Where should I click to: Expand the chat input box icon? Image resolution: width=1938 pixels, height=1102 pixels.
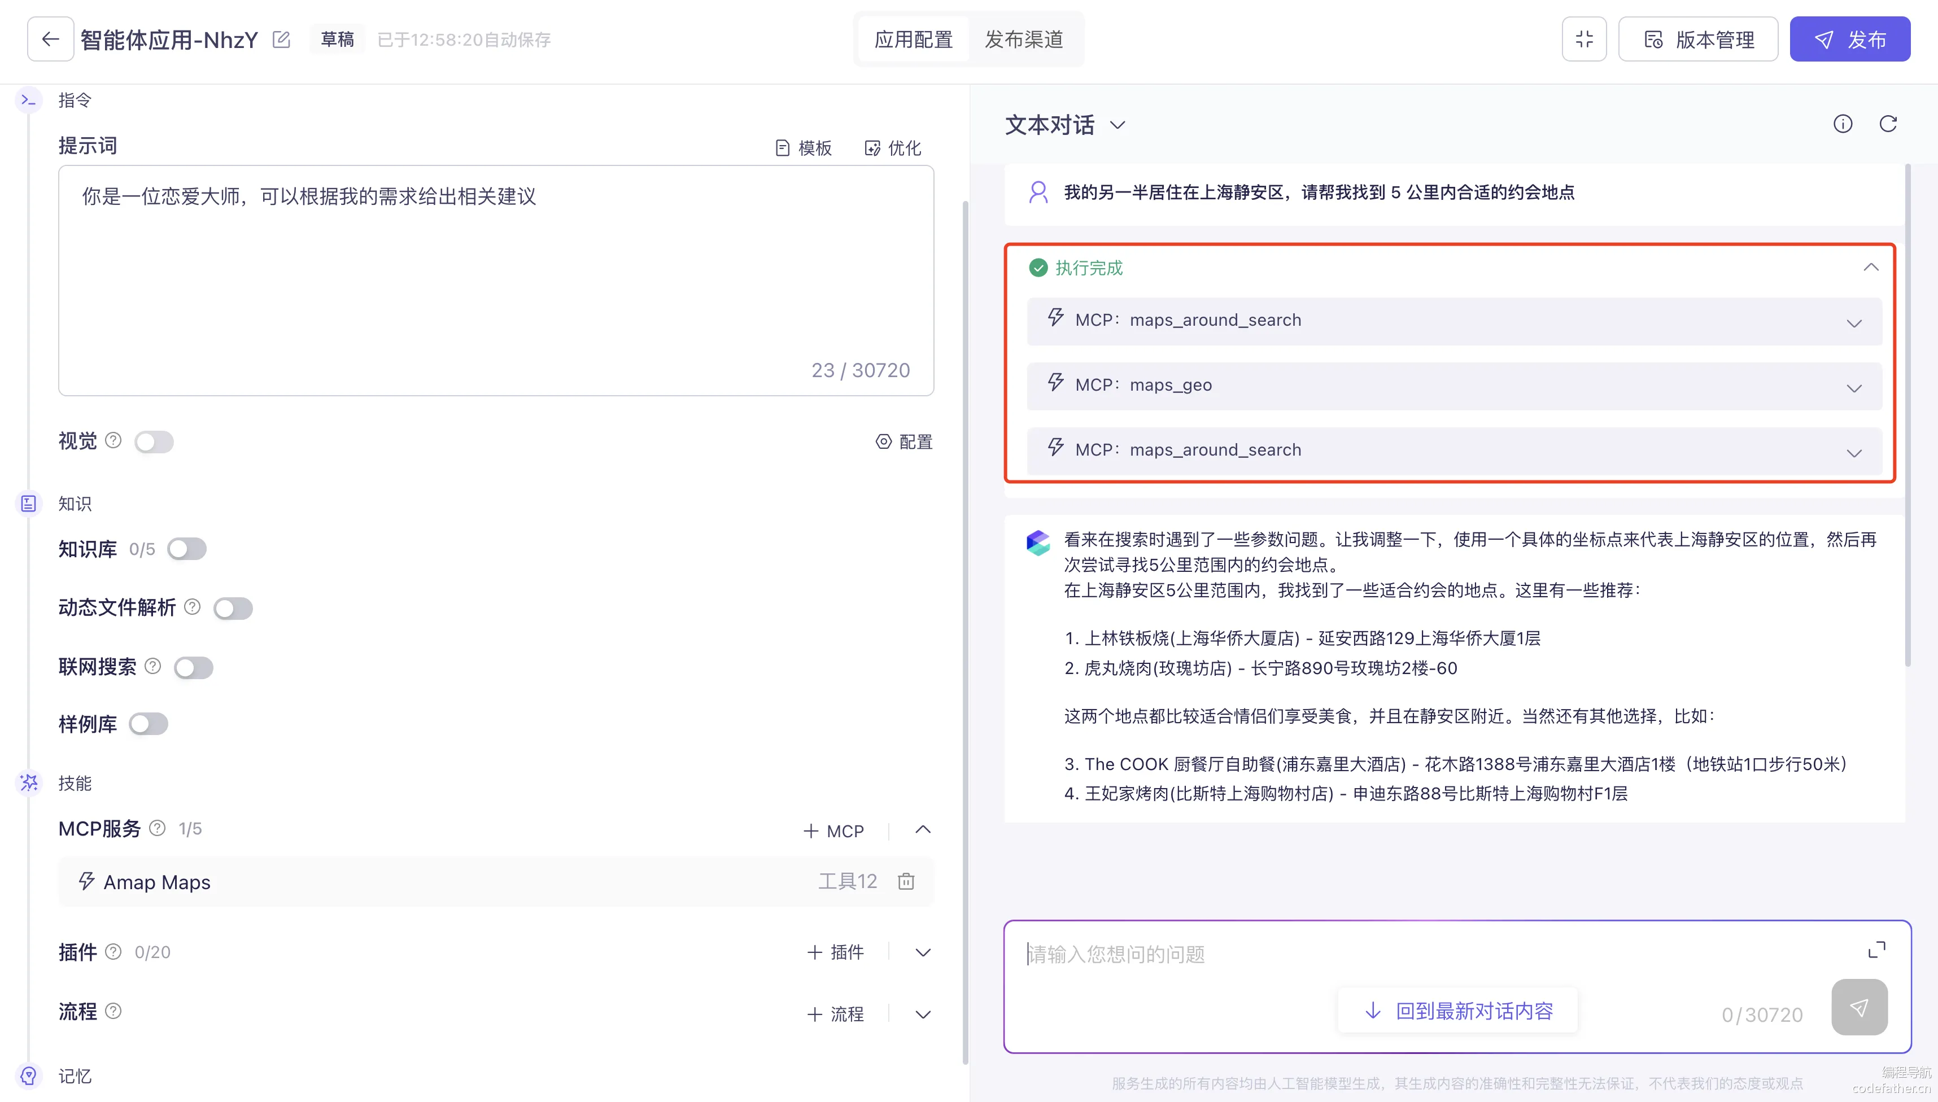click(x=1876, y=950)
